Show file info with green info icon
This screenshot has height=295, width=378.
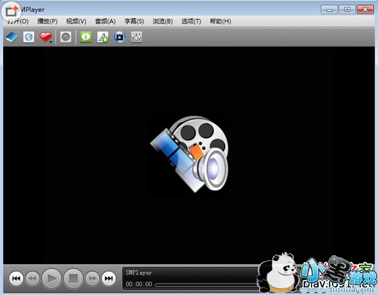[86, 37]
